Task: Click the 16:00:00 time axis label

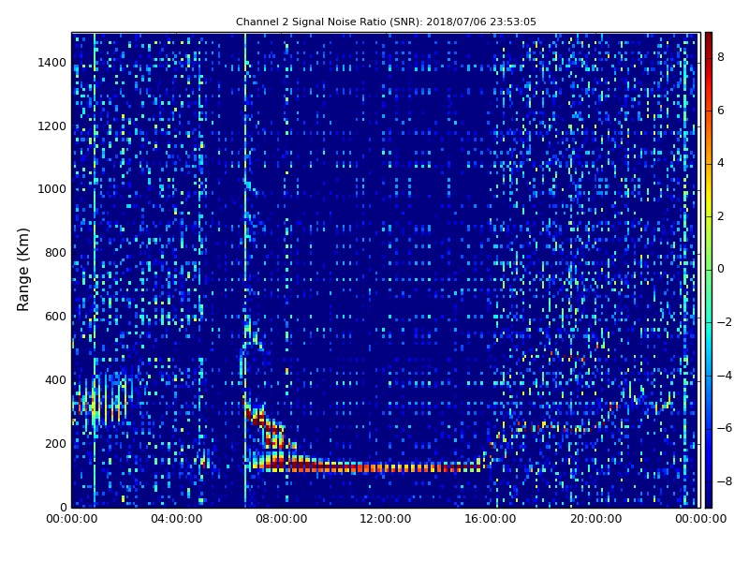Action: point(491,519)
